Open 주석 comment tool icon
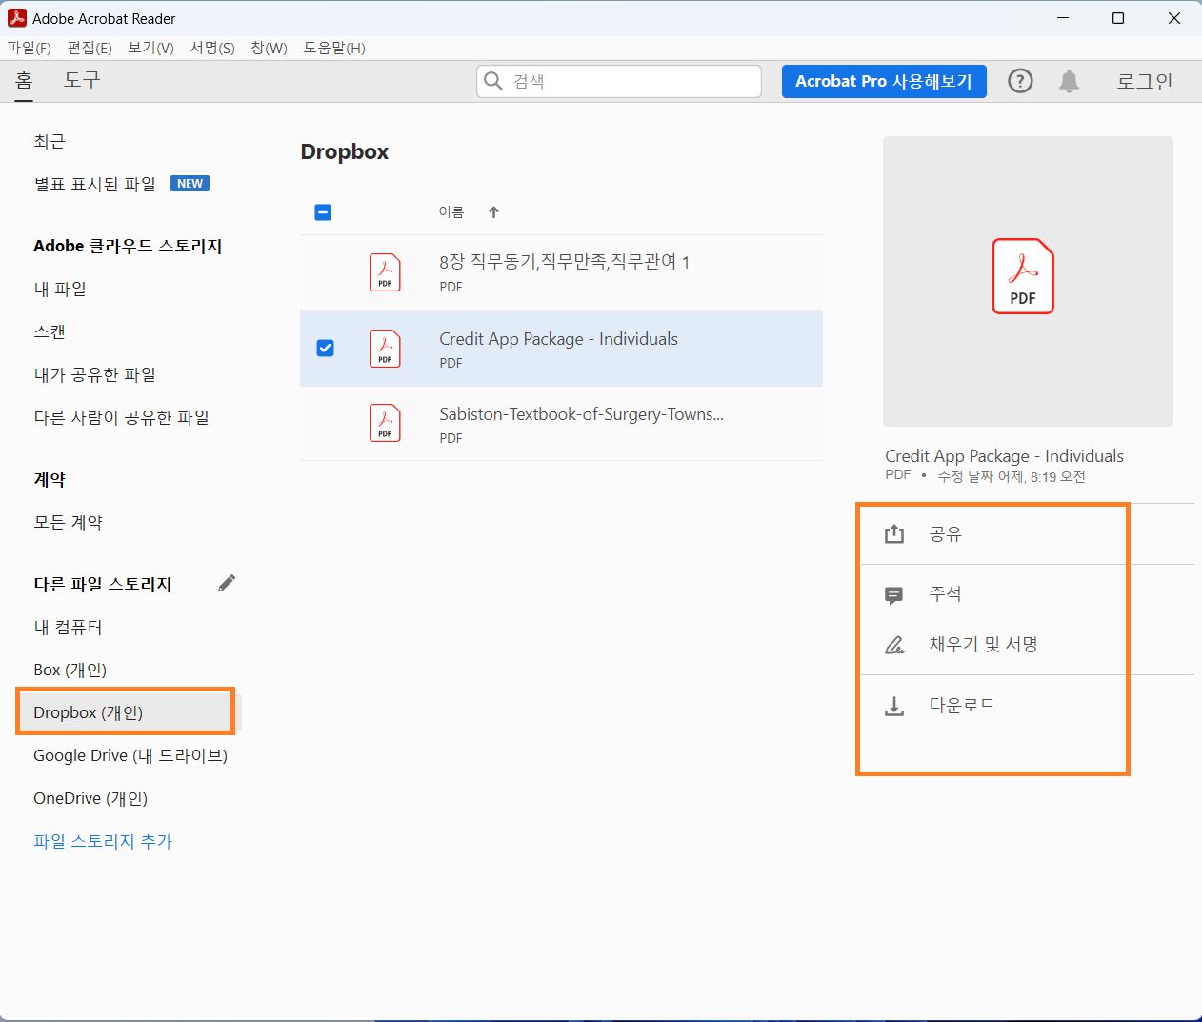 [893, 593]
